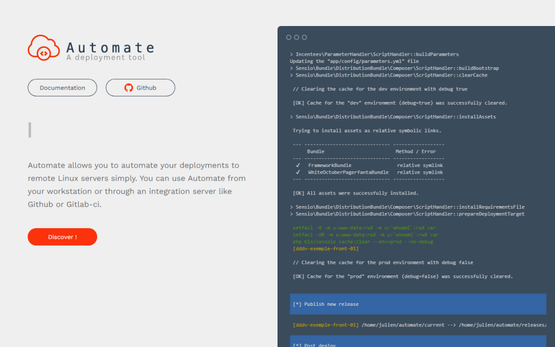Click the 'ScriptHandler::buildBootstrap' terminal line
This screenshot has width=555, height=347.
click(x=395, y=68)
